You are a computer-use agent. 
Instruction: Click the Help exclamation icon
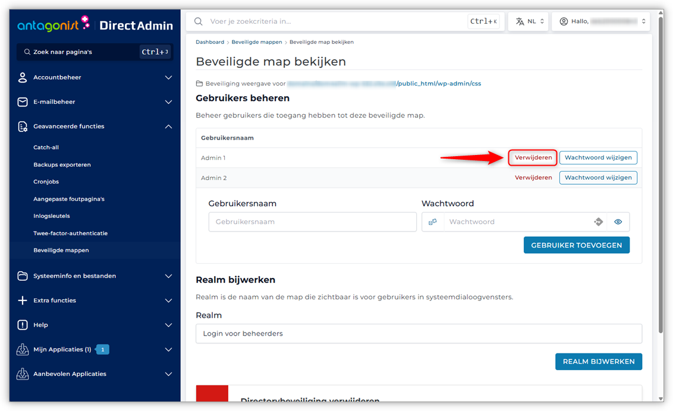point(23,325)
